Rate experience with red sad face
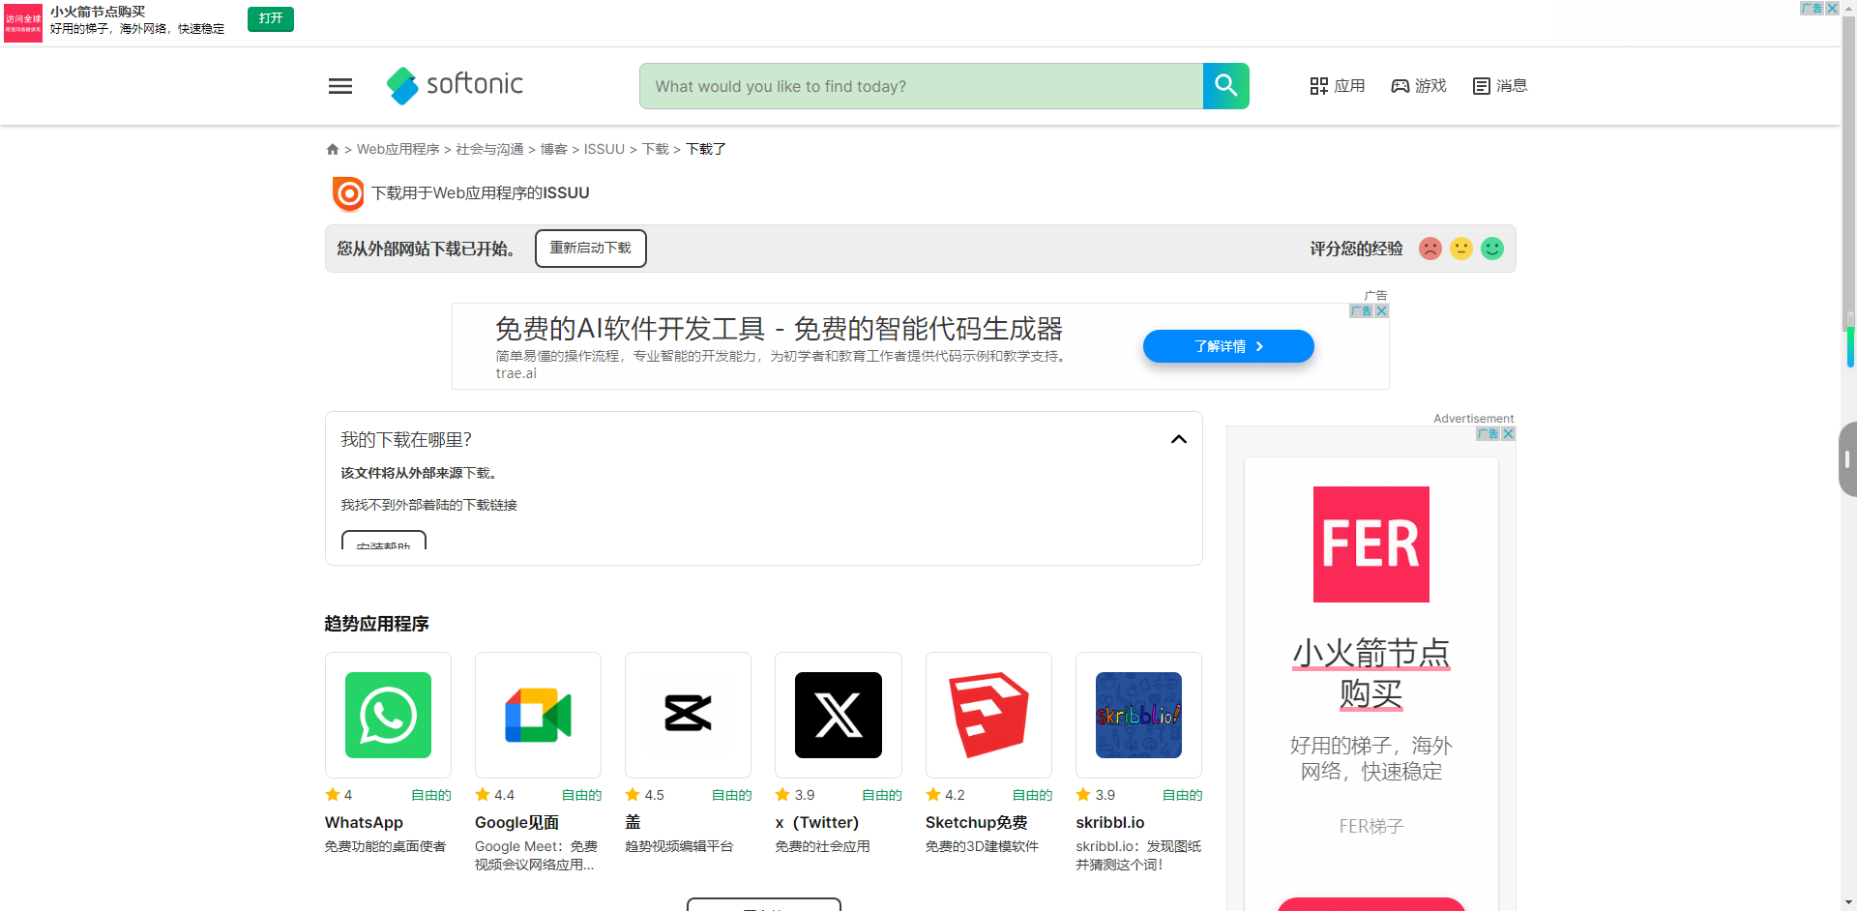 point(1430,249)
